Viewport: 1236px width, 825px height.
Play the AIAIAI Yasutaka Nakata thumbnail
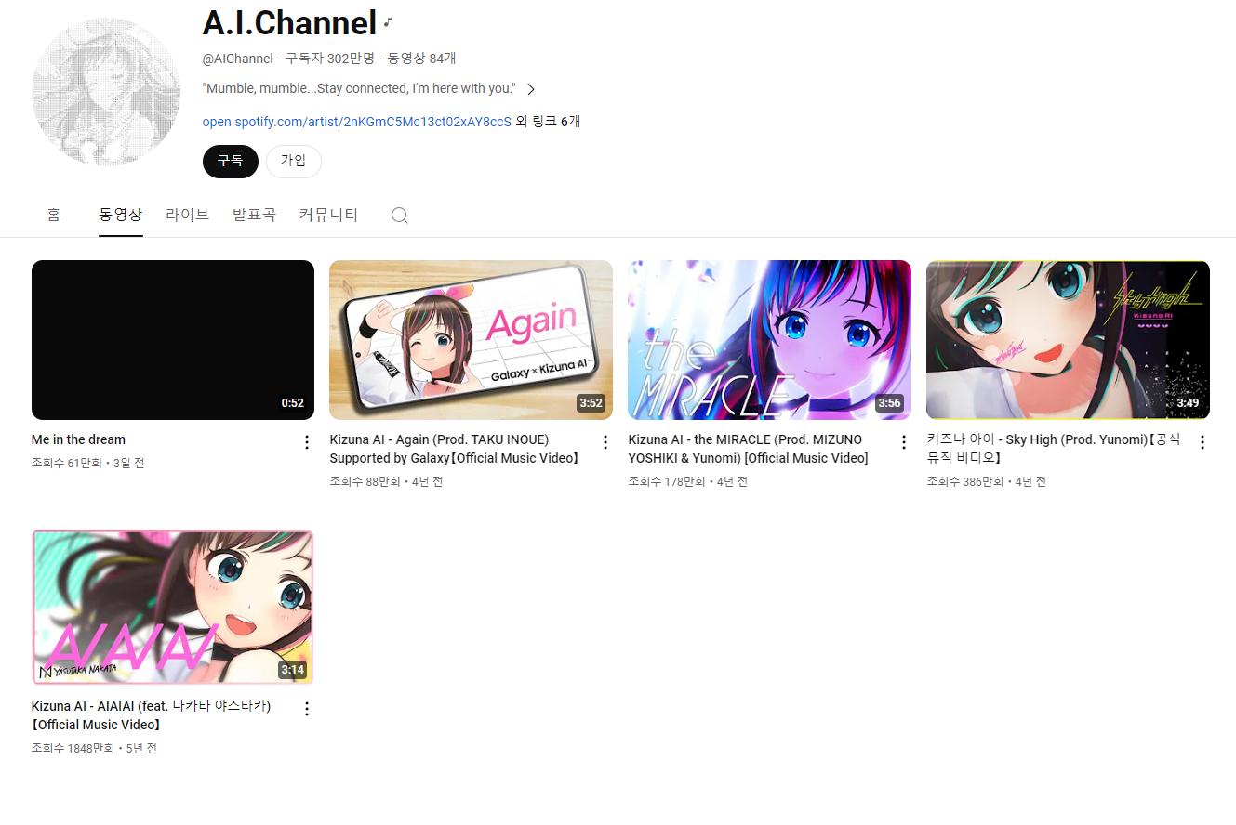173,607
